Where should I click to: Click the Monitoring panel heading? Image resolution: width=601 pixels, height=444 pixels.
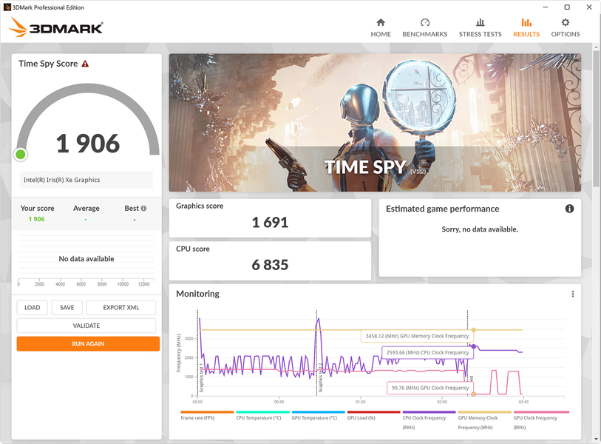pyautogui.click(x=198, y=294)
